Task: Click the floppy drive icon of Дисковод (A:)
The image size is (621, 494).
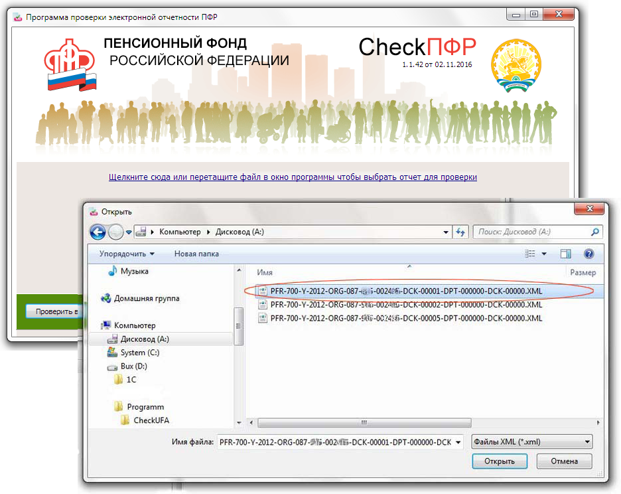Action: pos(113,339)
